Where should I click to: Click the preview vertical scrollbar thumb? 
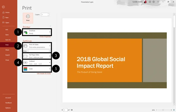tap(174, 21)
